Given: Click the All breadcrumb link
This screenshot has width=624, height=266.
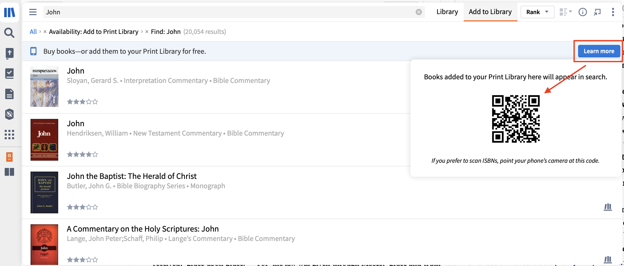Looking at the screenshot, I should click(33, 32).
